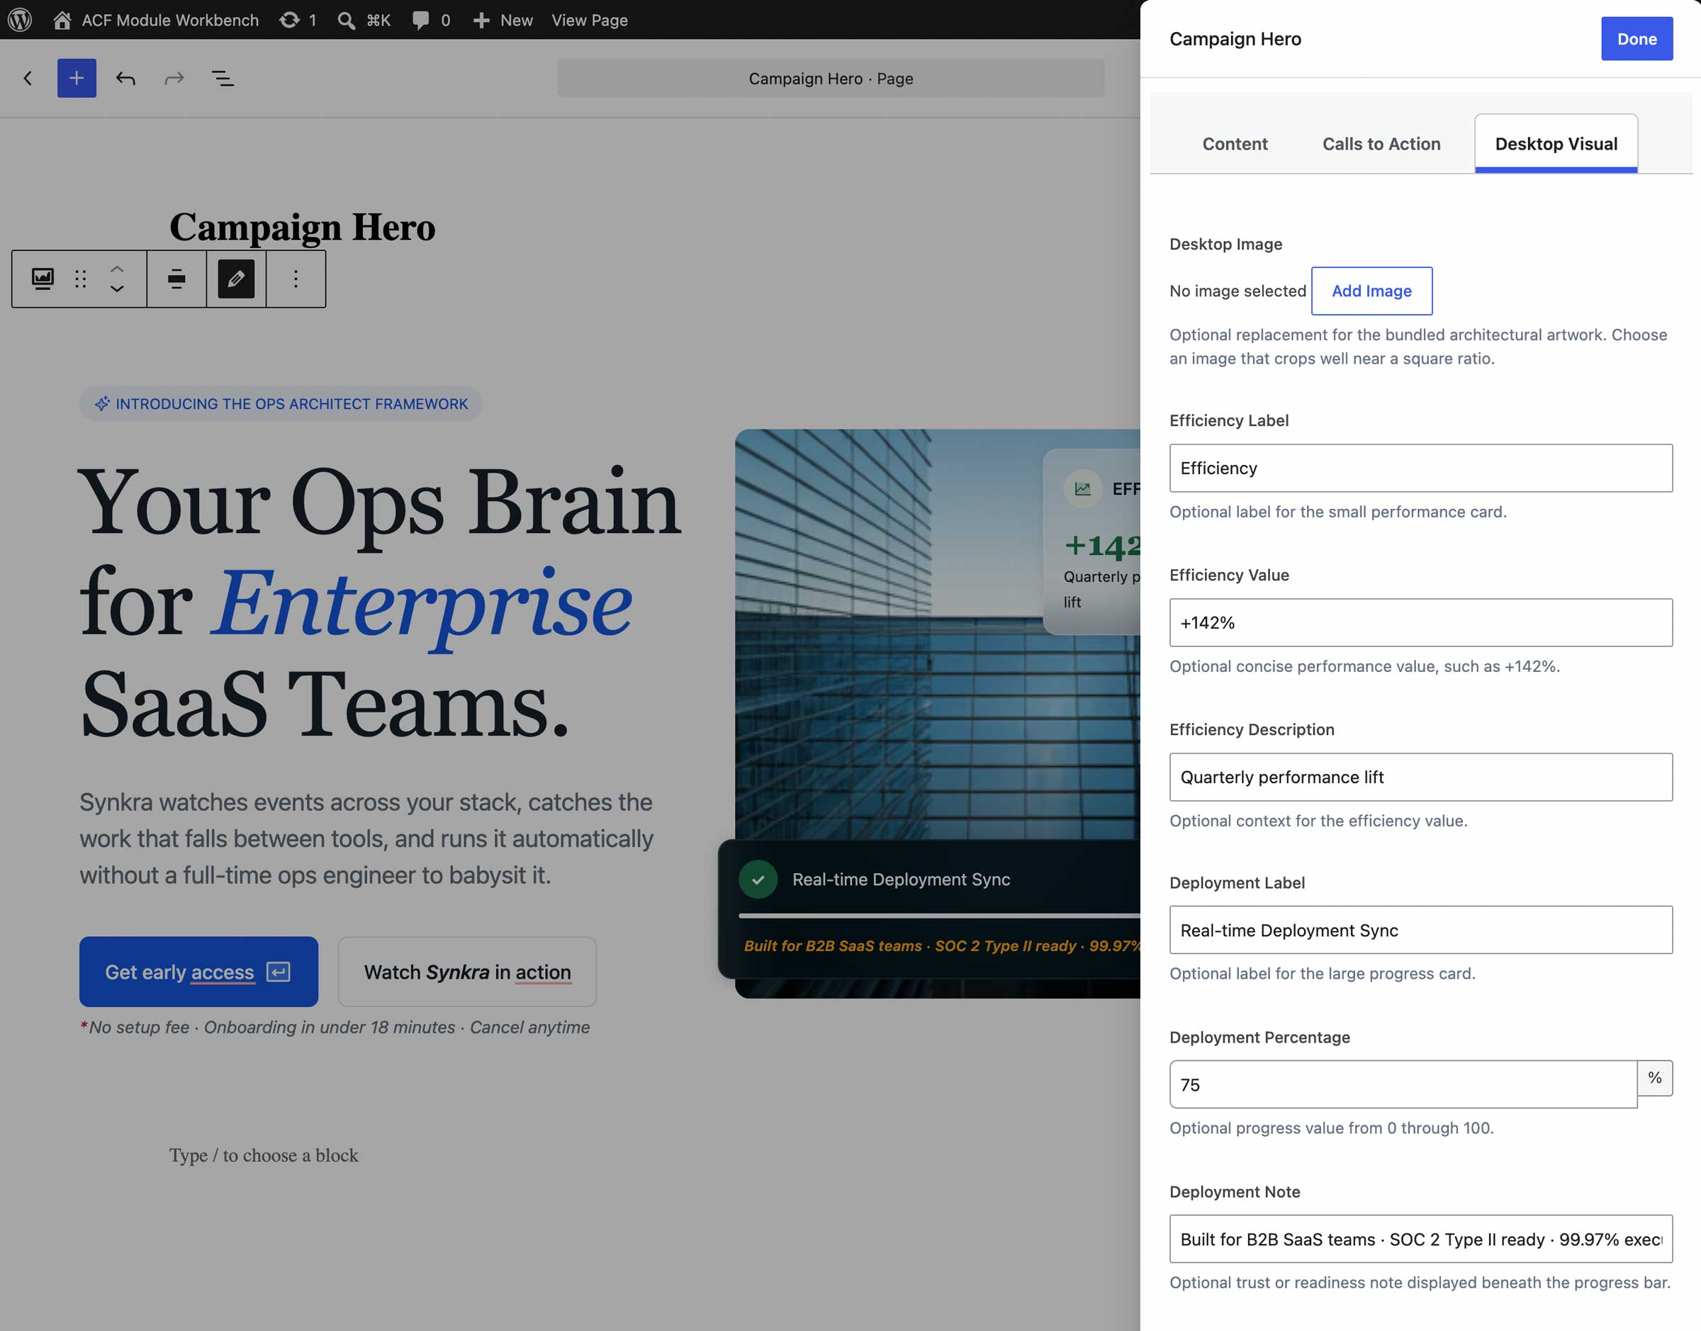Click the comments bubble icon
Image resolution: width=1701 pixels, height=1331 pixels.
pyautogui.click(x=421, y=21)
